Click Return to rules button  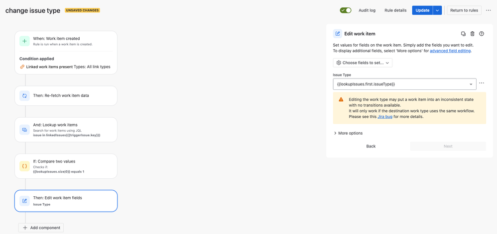(x=464, y=10)
